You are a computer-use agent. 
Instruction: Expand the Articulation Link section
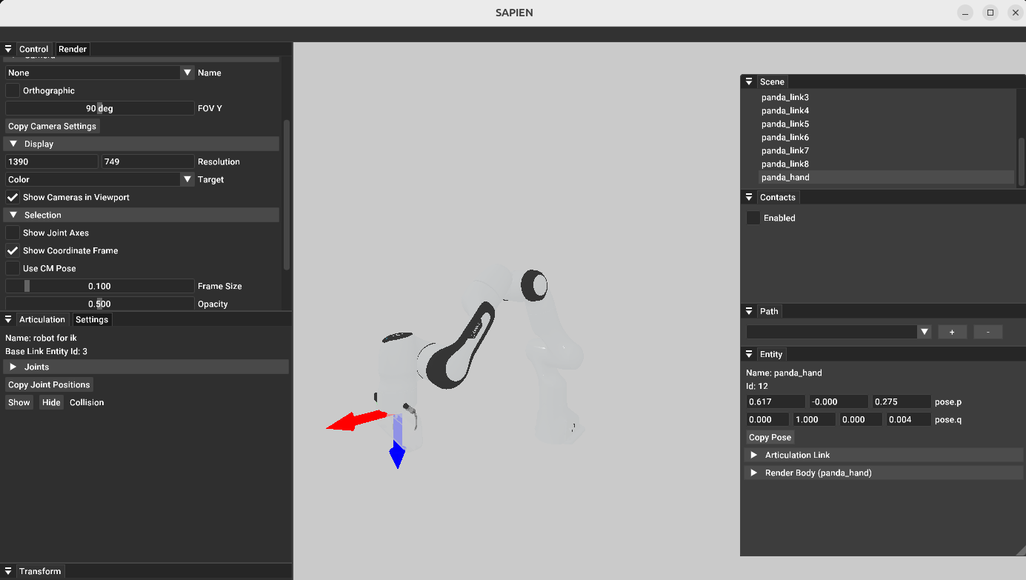pos(754,455)
